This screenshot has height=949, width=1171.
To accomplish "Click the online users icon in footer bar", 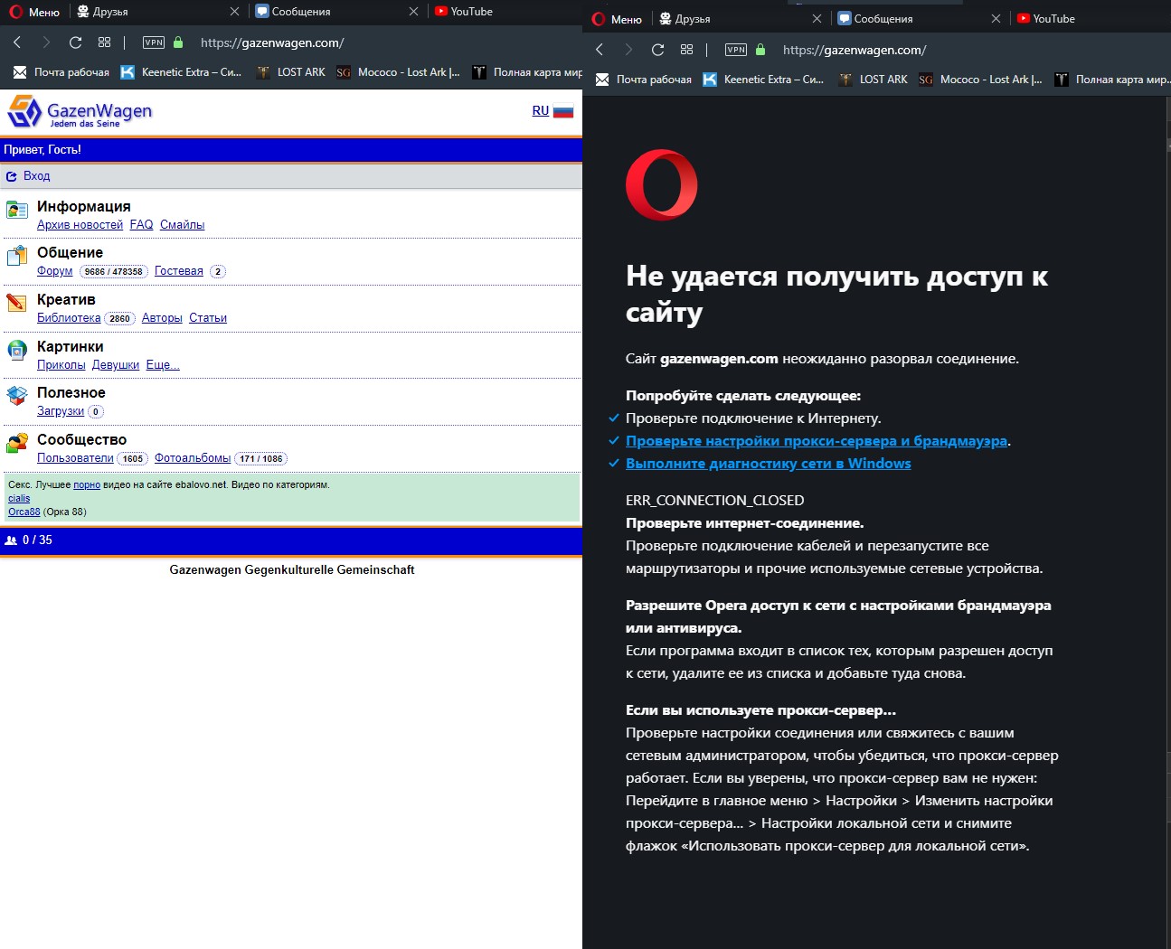I will (11, 540).
